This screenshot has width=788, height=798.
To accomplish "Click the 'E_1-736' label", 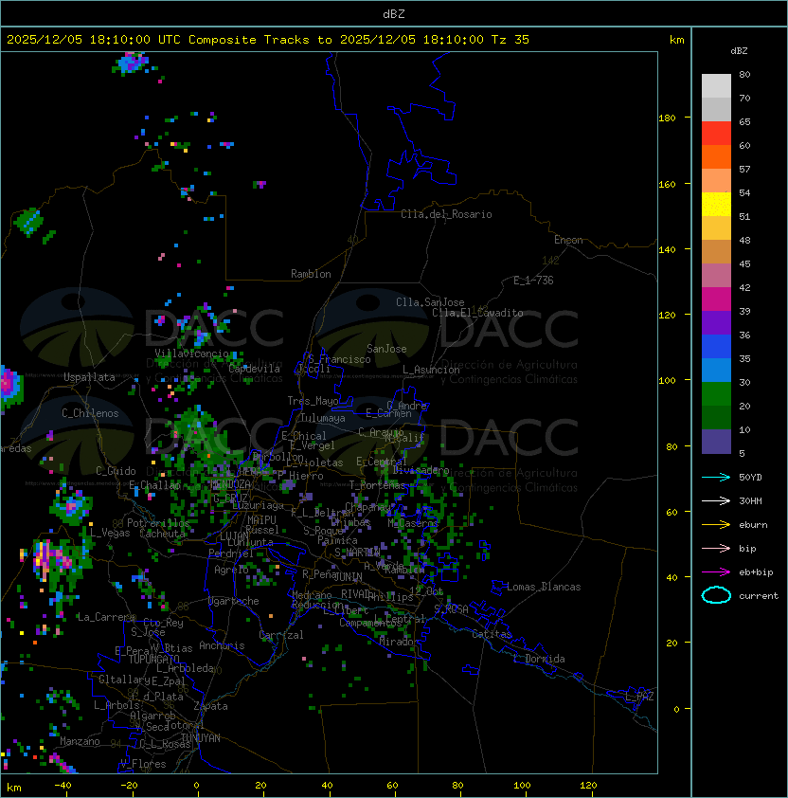I will [x=533, y=281].
